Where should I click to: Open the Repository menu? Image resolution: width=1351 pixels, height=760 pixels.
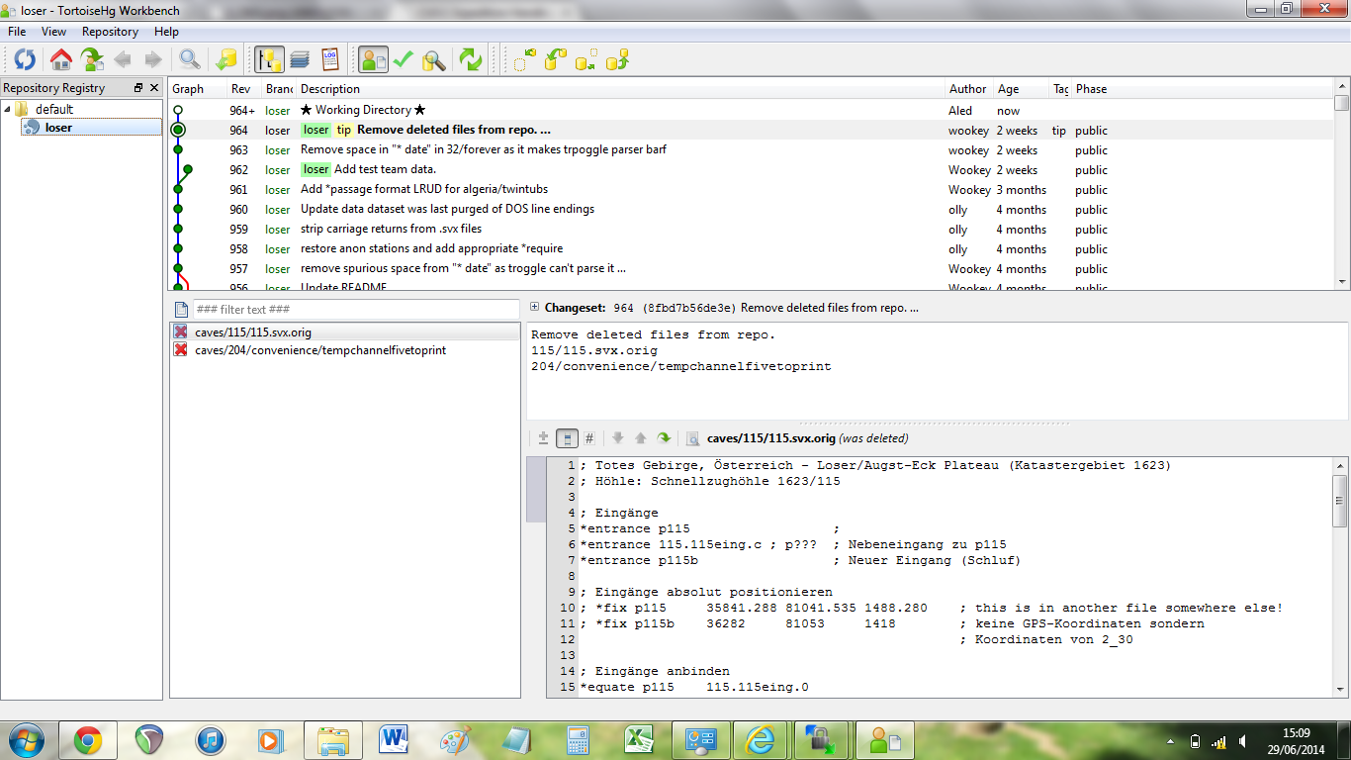coord(110,32)
